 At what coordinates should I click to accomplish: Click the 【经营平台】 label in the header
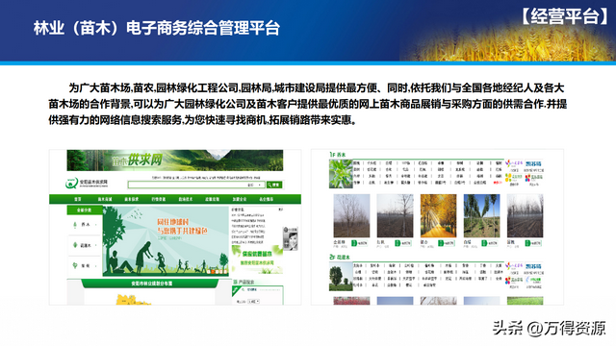565,16
